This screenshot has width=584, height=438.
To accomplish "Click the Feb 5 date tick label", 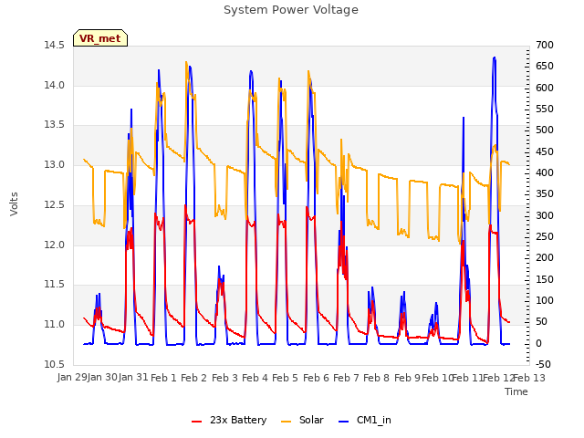I will (285, 378).
